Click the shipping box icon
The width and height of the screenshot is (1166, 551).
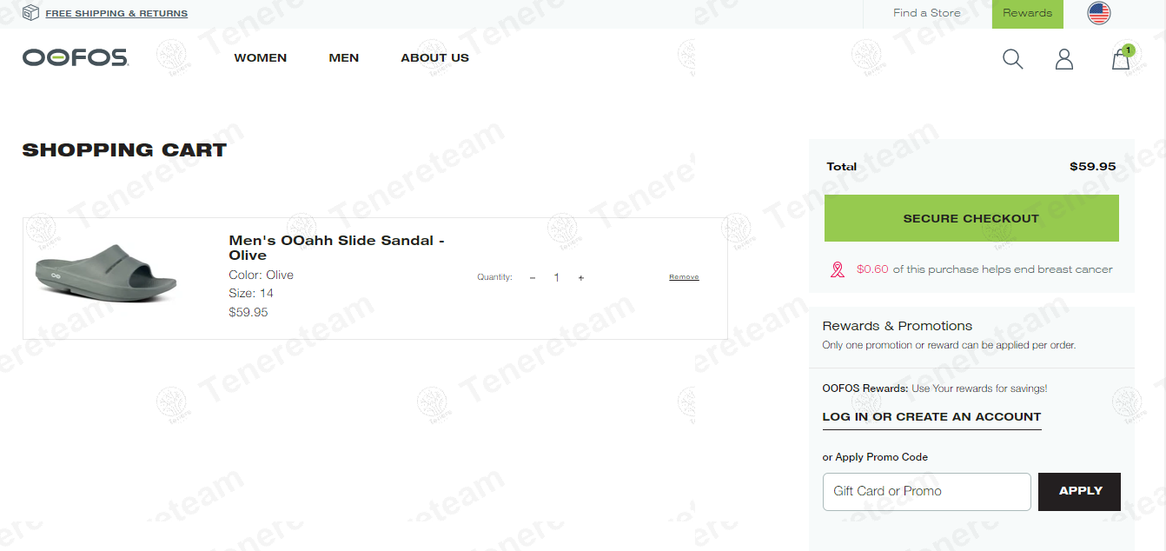coord(30,13)
